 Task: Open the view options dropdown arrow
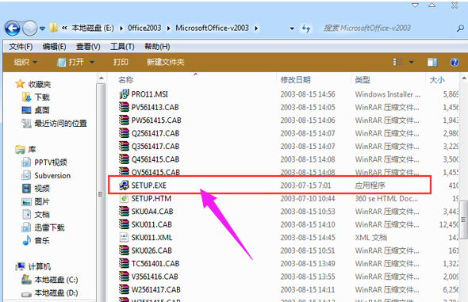coord(412,62)
